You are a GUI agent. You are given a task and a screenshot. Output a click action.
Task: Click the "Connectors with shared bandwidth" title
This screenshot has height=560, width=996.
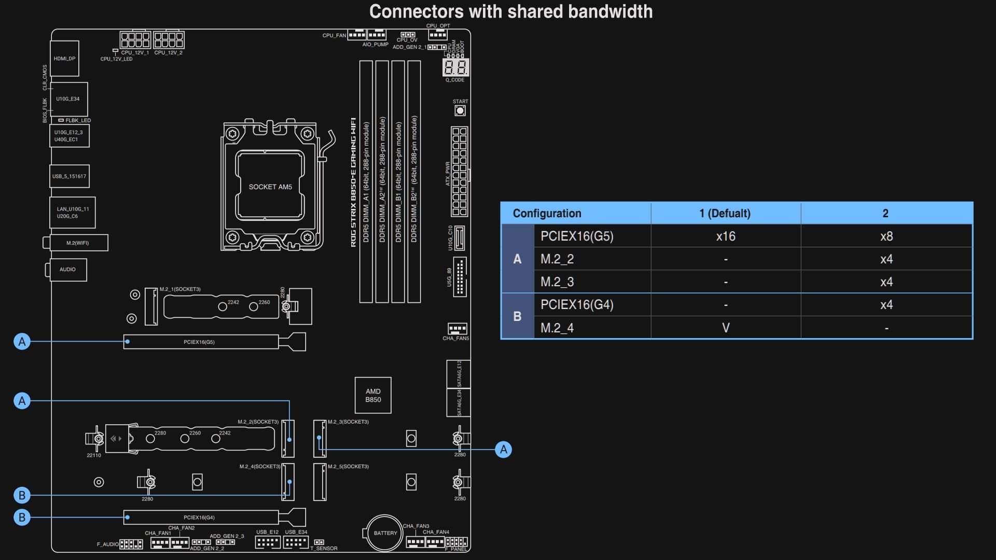(511, 11)
